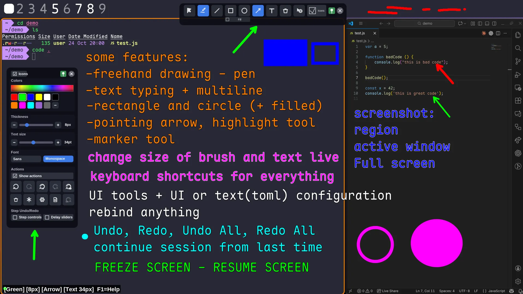Click the demo search box in the title bar
The width and height of the screenshot is (523, 294).
coord(424,23)
